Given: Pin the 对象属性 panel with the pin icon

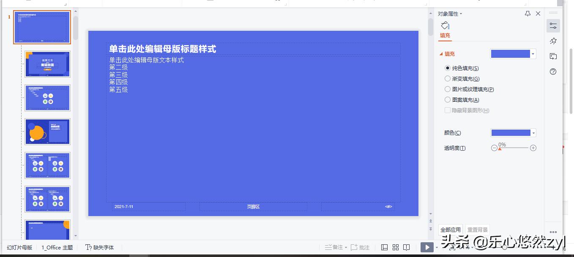Looking at the screenshot, I should [527, 14].
